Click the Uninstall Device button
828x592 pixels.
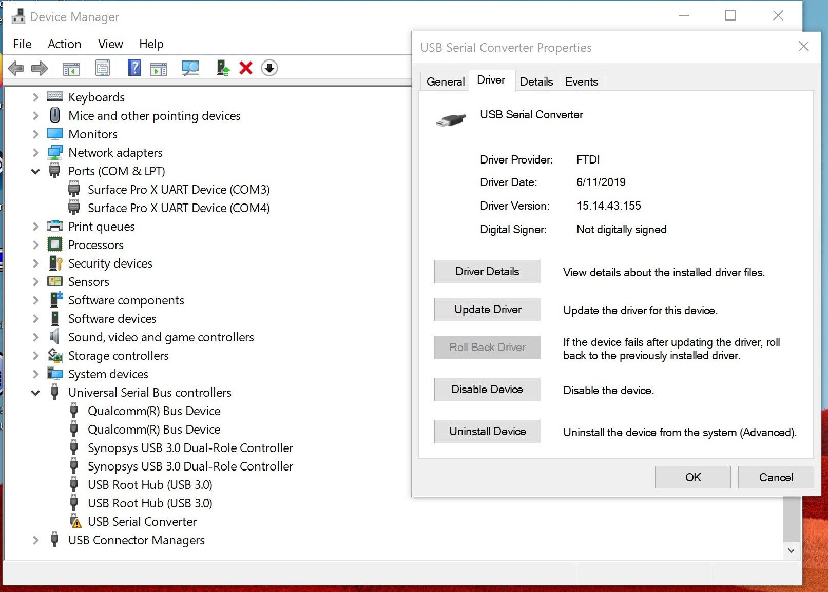click(x=487, y=432)
